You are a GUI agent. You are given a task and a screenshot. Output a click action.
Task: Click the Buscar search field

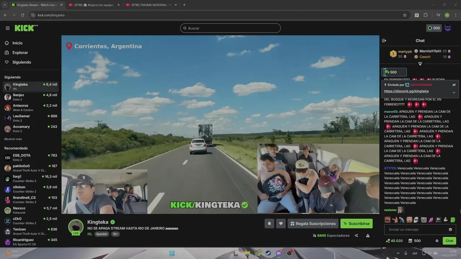(x=230, y=28)
